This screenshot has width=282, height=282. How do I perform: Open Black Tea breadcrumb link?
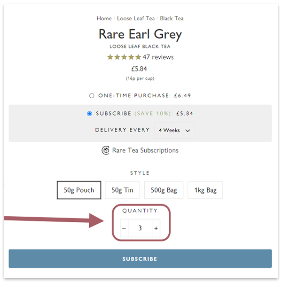(x=172, y=18)
